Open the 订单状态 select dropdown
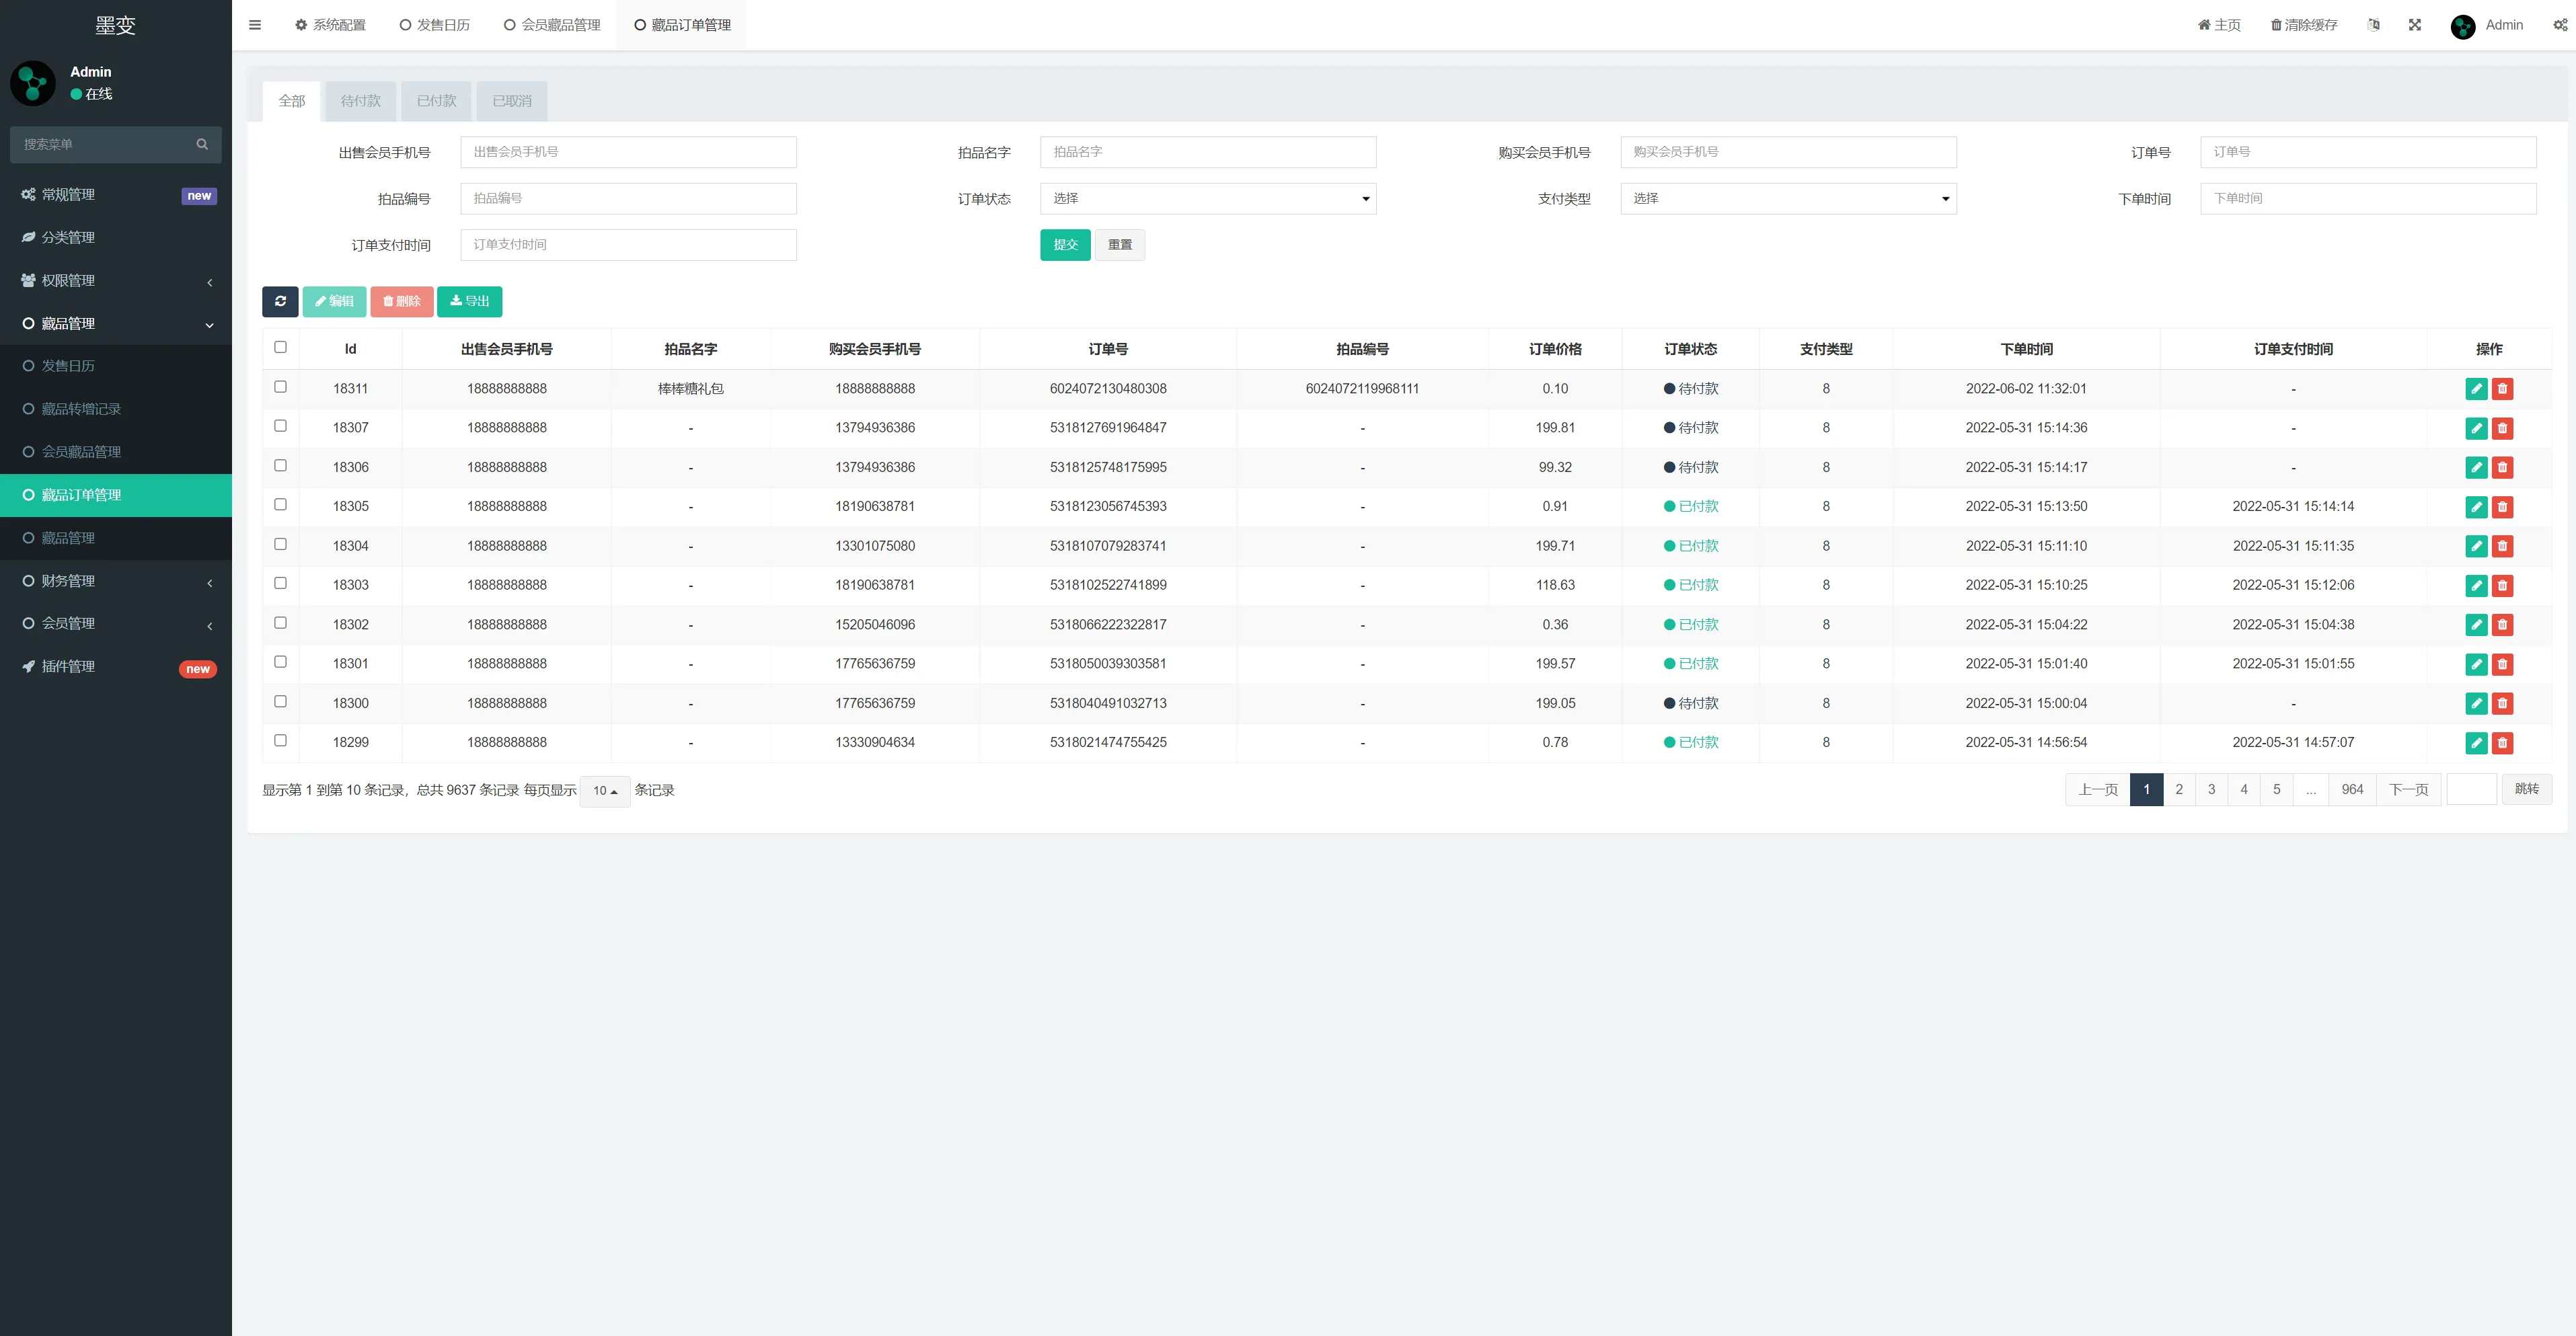Viewport: 2576px width, 1336px height. point(1208,198)
